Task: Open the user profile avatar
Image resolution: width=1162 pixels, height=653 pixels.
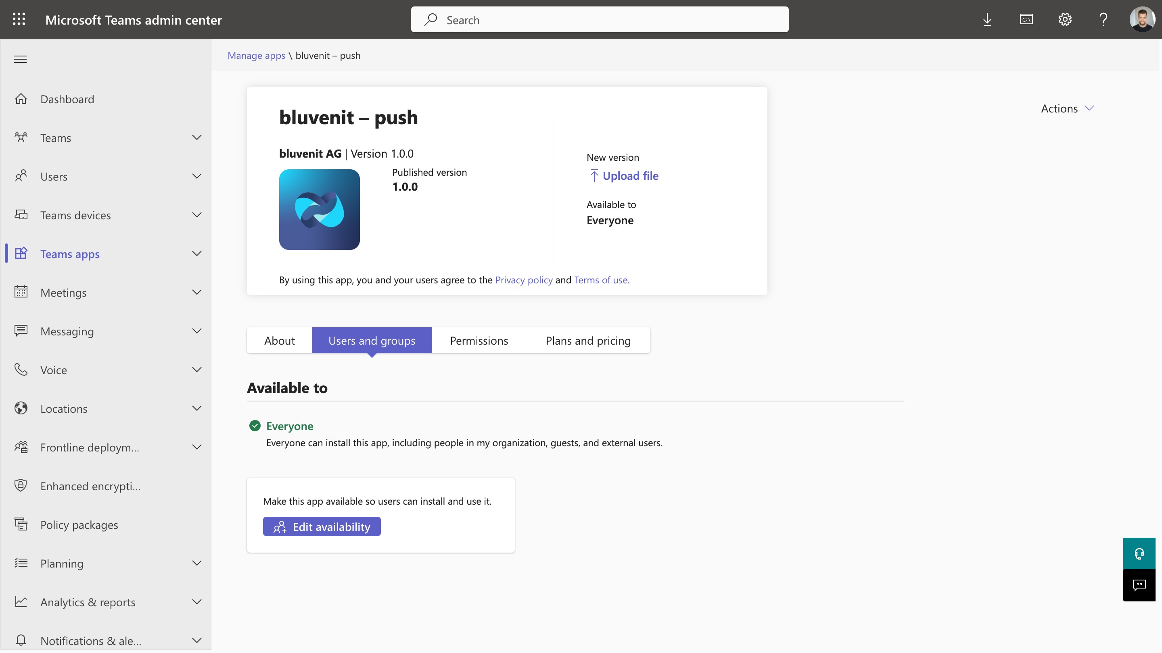Action: (x=1142, y=19)
